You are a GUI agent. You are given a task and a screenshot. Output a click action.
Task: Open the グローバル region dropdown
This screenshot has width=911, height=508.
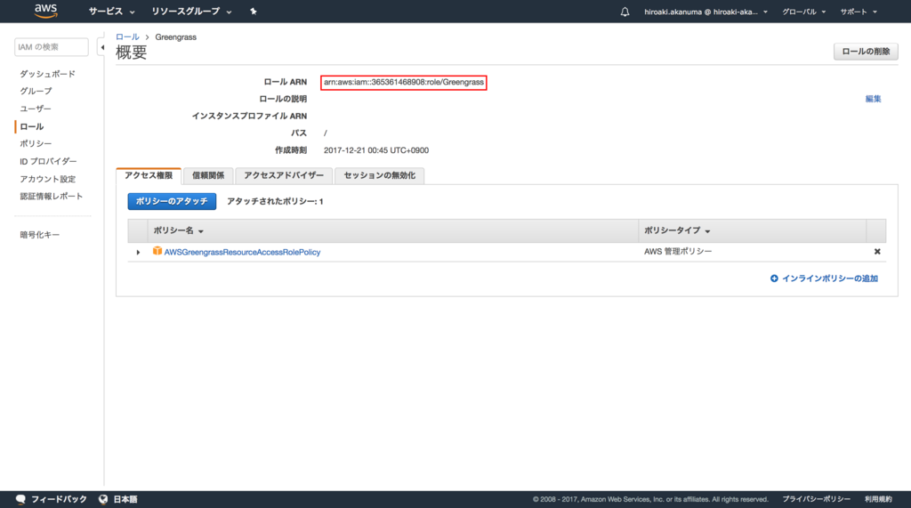point(803,12)
